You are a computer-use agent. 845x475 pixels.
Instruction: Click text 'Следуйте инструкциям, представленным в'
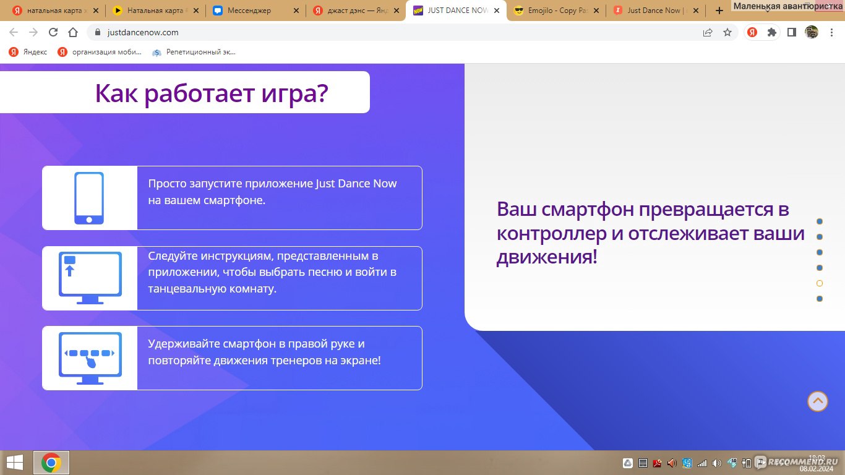263,255
